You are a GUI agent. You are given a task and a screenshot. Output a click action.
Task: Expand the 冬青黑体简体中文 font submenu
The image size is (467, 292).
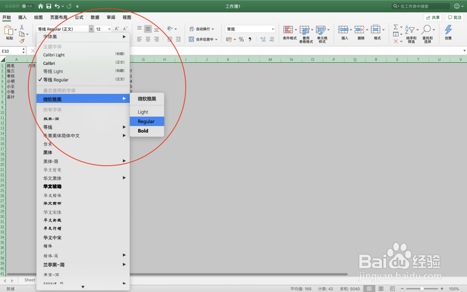[83, 136]
